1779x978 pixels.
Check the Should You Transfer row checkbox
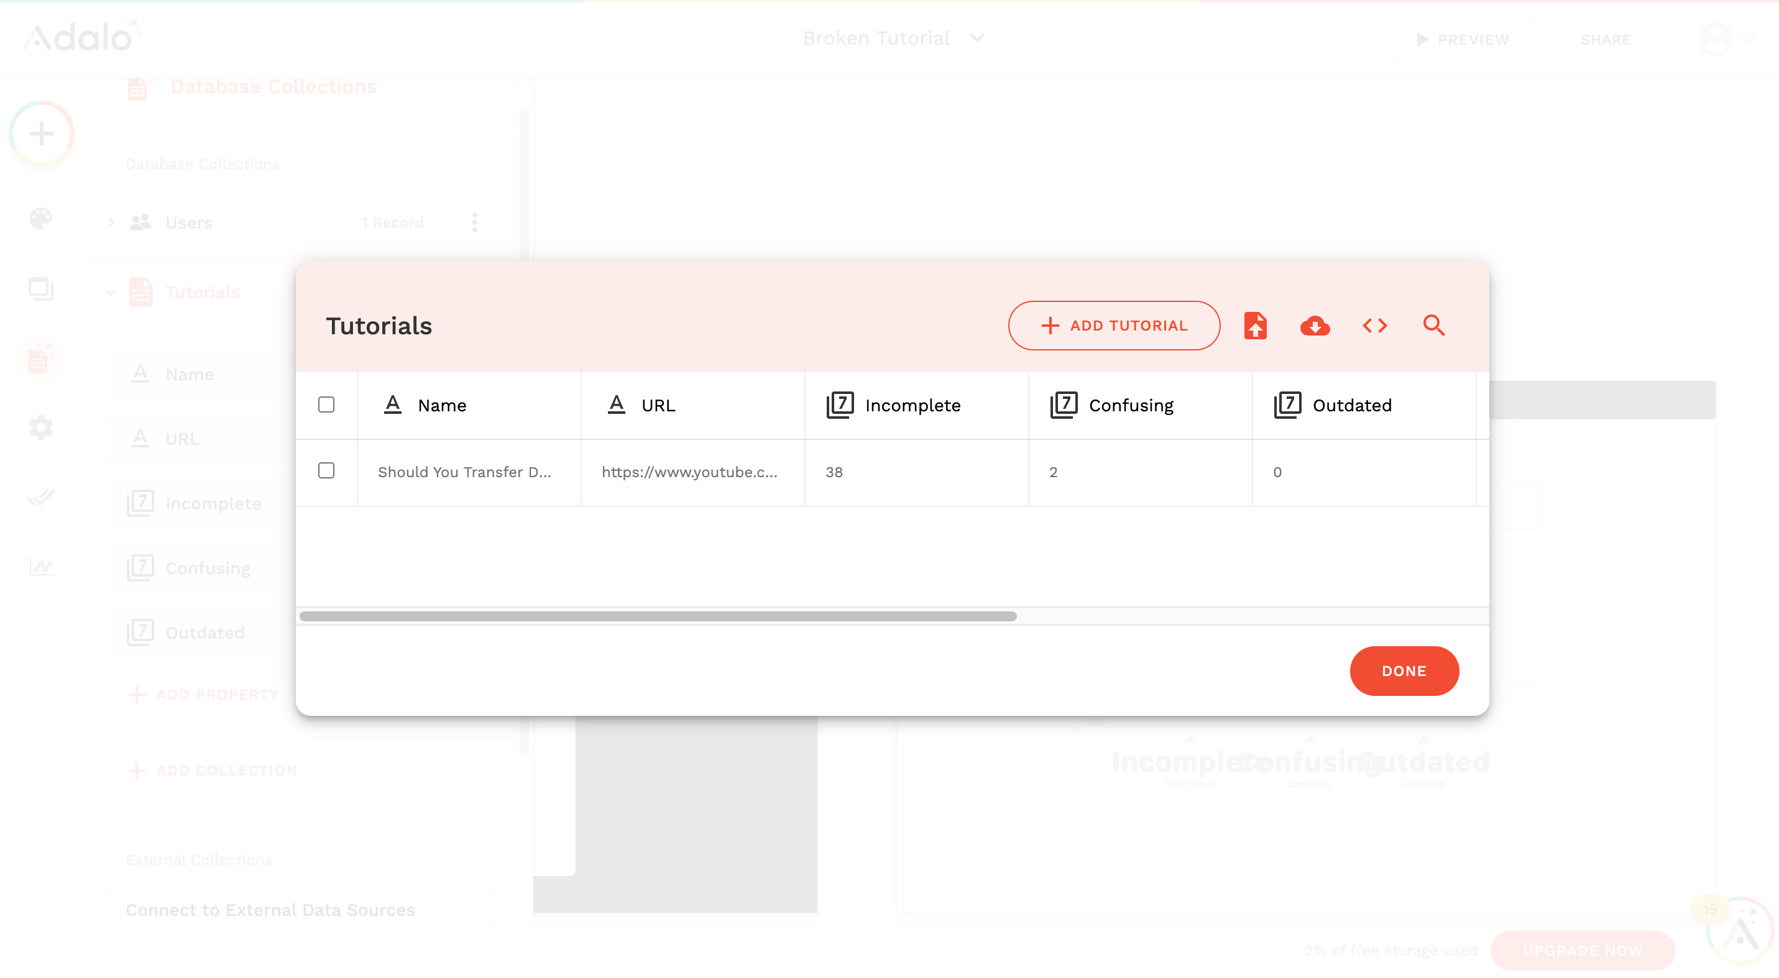326,471
